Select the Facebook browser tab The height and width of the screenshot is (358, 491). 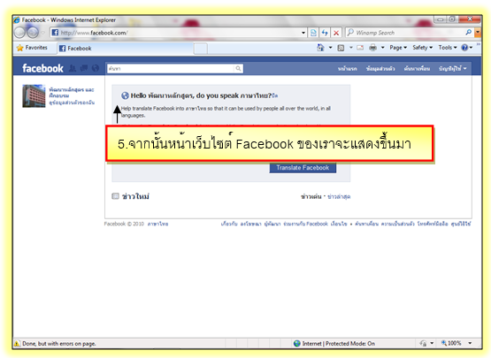pos(126,49)
